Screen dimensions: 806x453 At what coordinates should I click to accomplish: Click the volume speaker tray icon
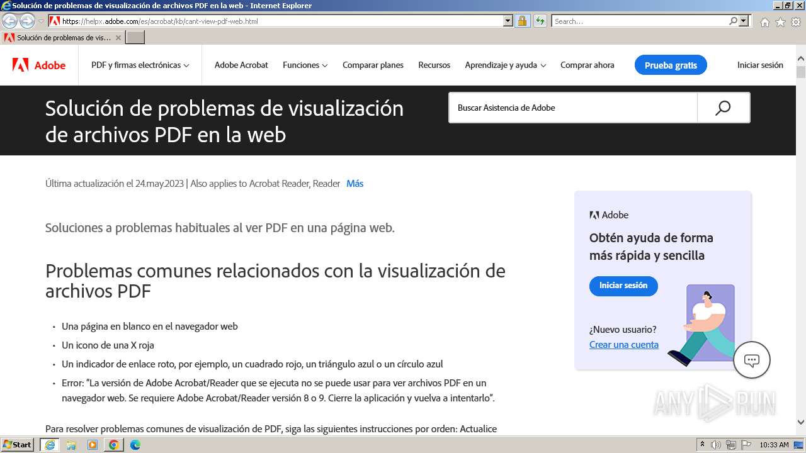click(716, 445)
